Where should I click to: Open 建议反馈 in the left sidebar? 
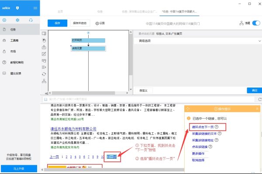click(x=20, y=74)
